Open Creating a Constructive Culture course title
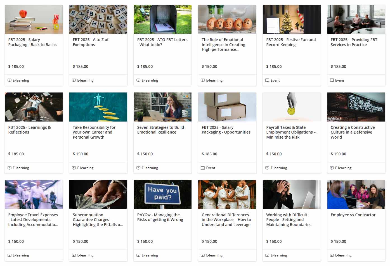This screenshot has width=390, height=266. pos(353,132)
